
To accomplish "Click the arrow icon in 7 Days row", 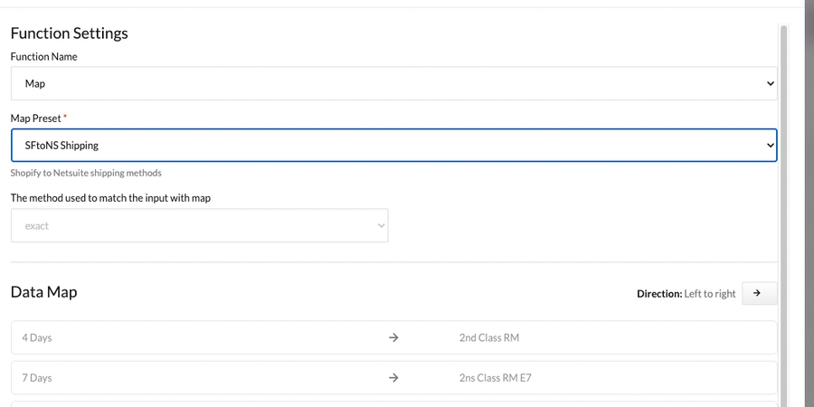I will click(x=393, y=378).
